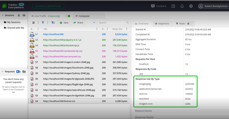This screenshot has width=229, height=119.
Task: Clear filters with the crossed funnel icon
Action: click(x=53, y=23)
